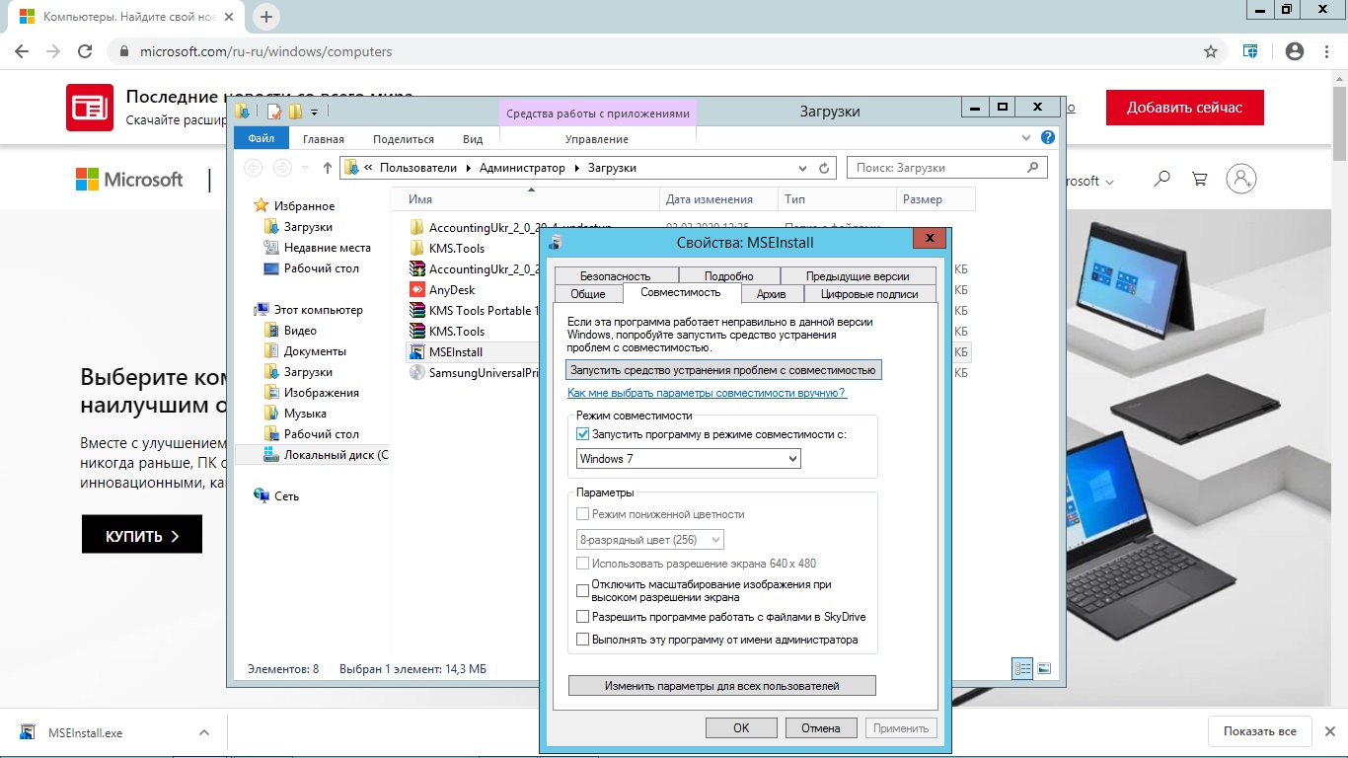Click Отмена button in dialog
1348x758 pixels.
coord(821,728)
